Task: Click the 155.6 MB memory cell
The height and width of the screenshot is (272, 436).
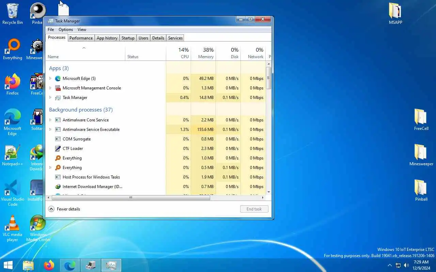Action: [203, 130]
